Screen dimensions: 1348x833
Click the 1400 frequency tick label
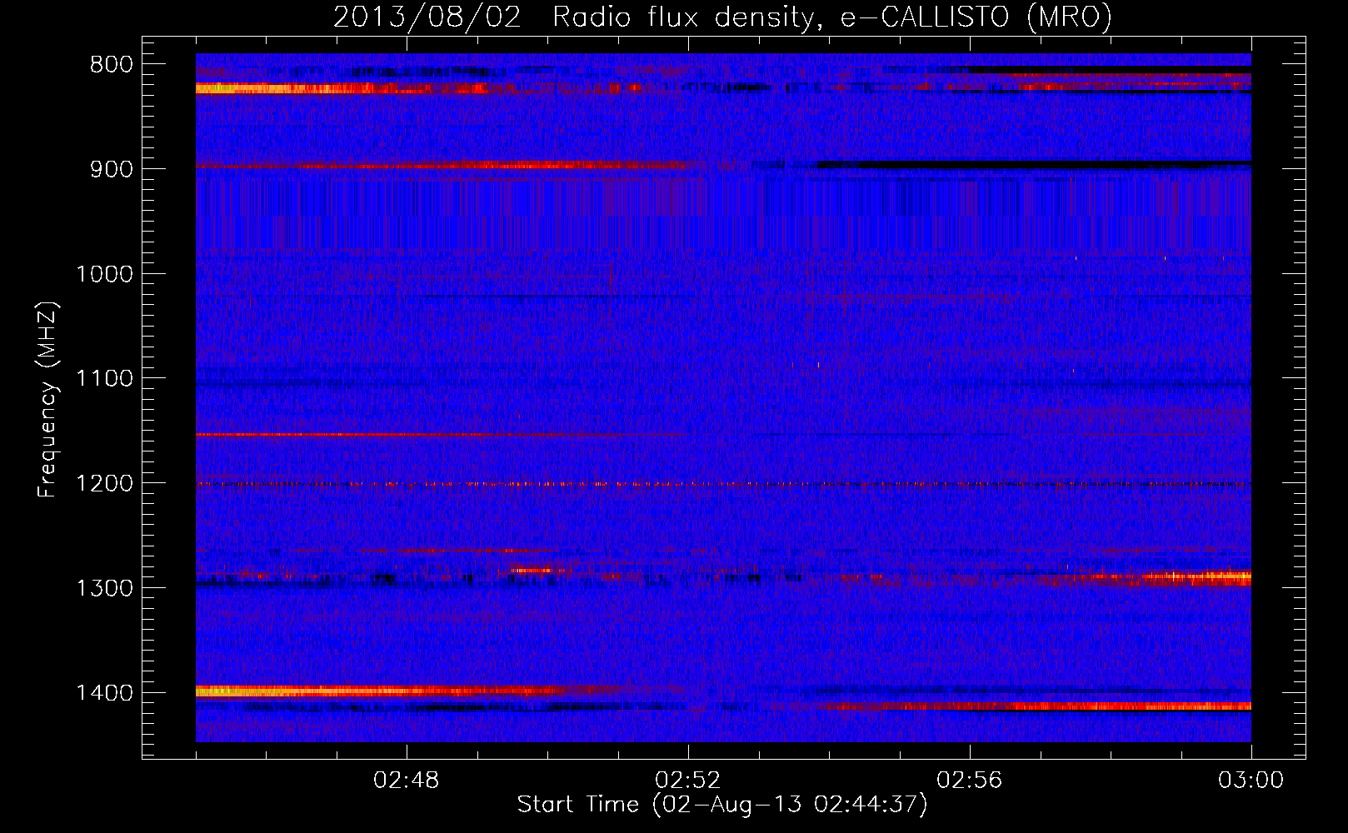pos(104,693)
